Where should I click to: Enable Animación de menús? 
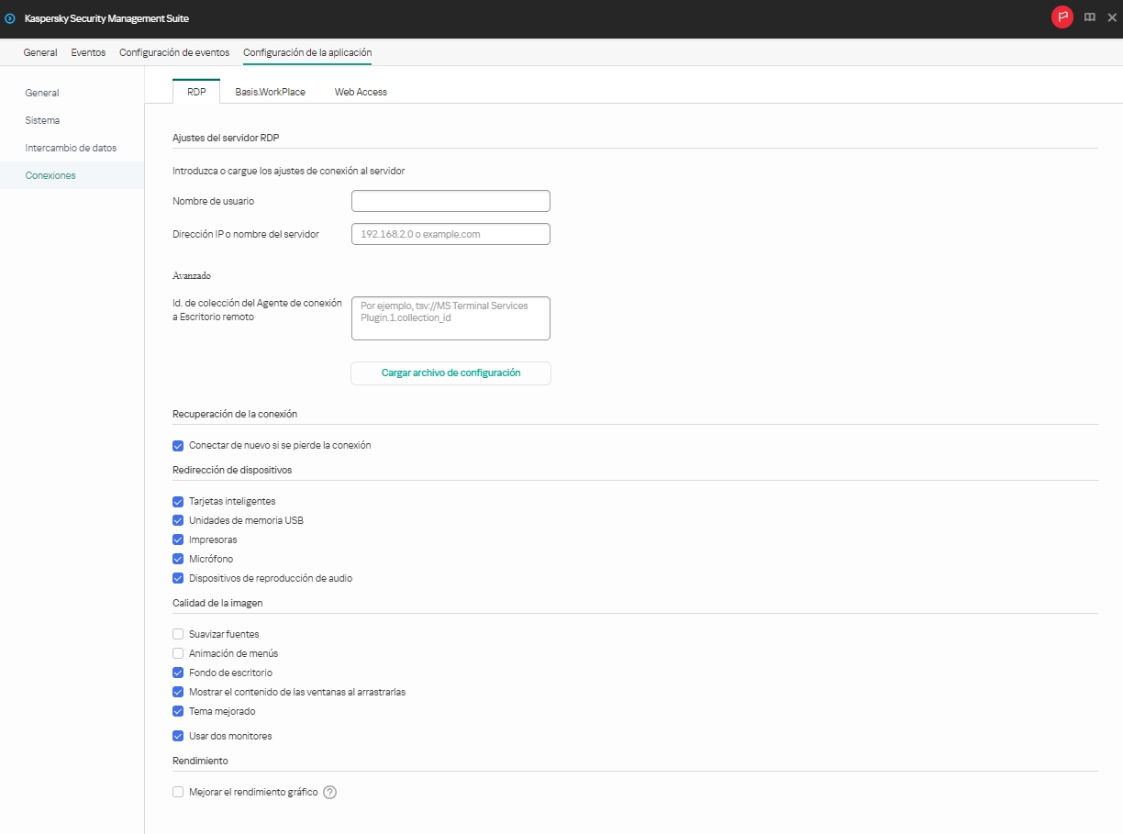pyautogui.click(x=177, y=652)
